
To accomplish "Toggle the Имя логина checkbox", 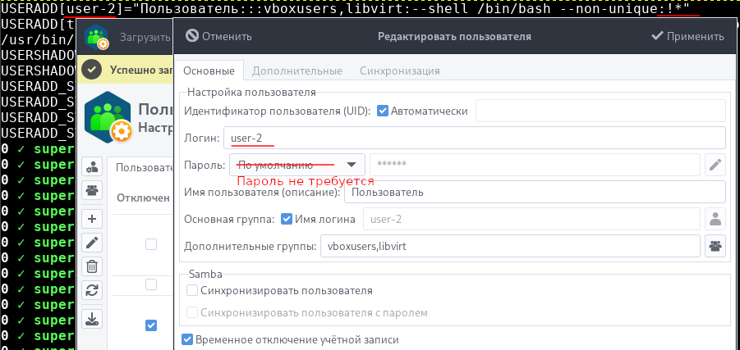I will [287, 219].
